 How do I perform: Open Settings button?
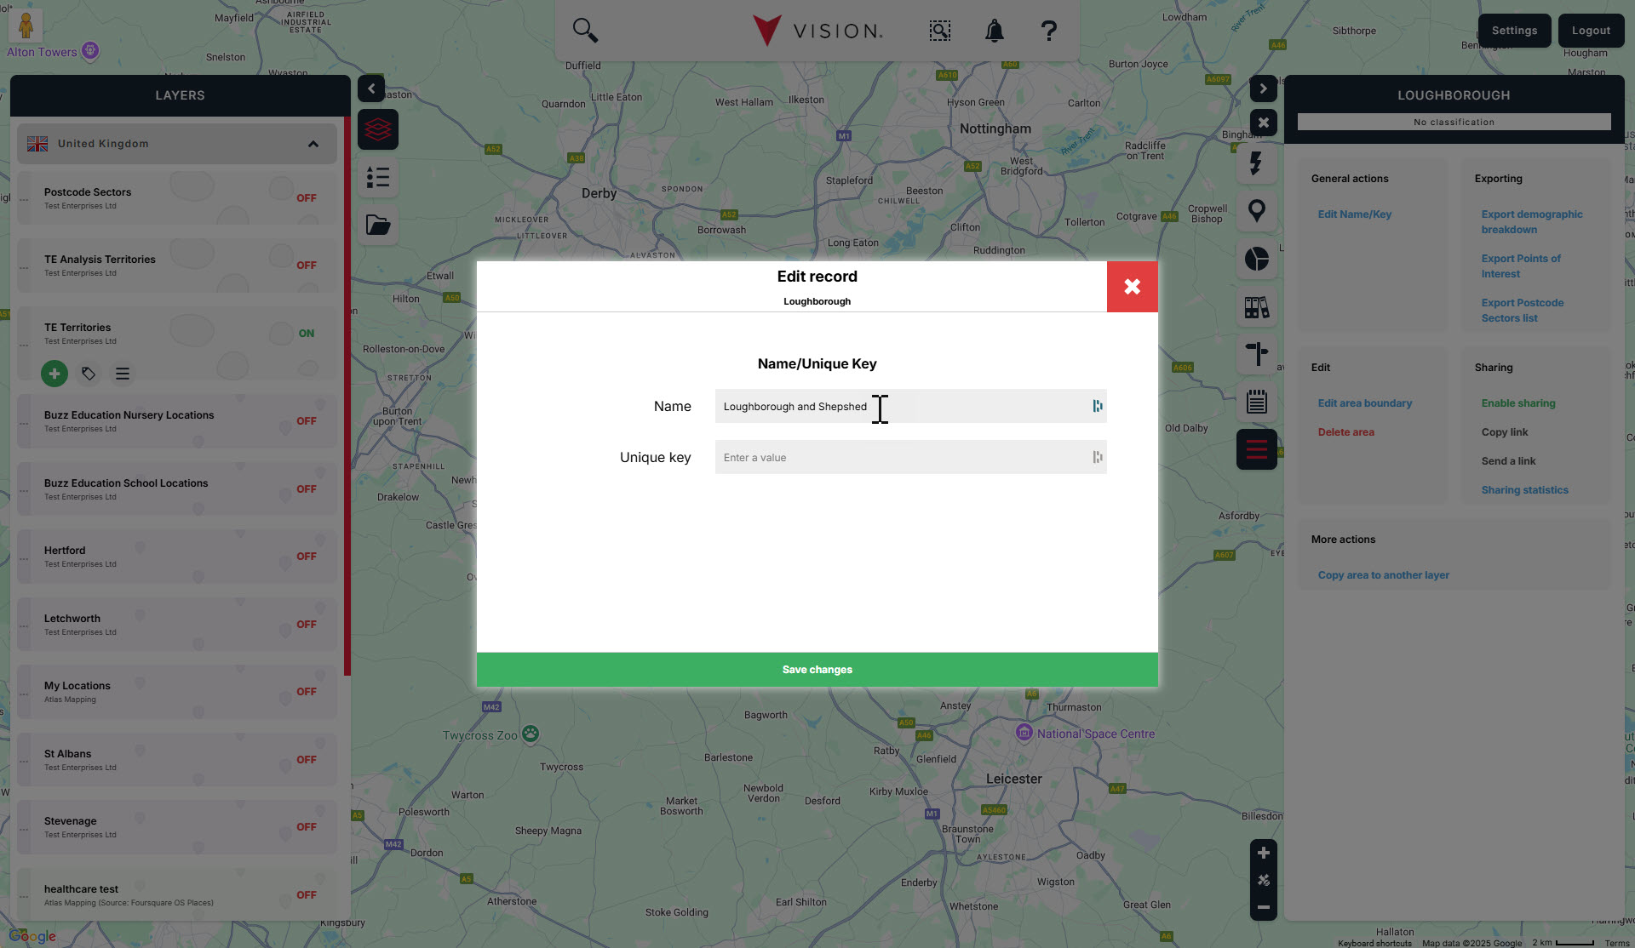point(1515,31)
